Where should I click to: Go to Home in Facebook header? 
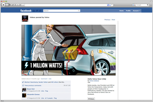[121, 11]
